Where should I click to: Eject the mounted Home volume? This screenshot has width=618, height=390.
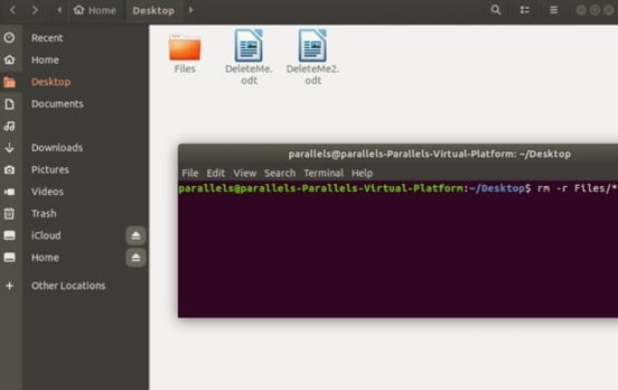tap(136, 258)
